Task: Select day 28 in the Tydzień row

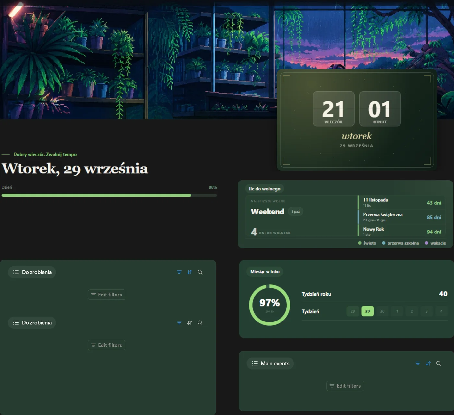Action: click(352, 311)
